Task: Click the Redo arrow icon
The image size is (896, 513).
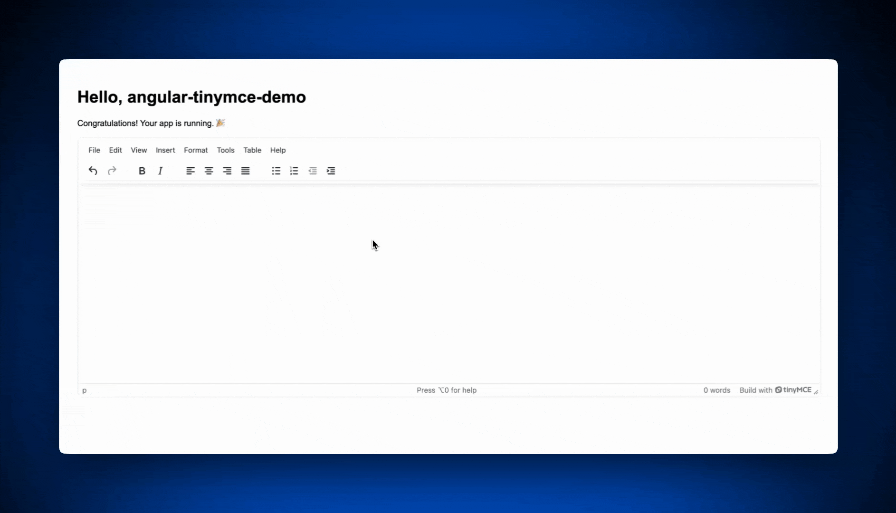Action: [112, 171]
